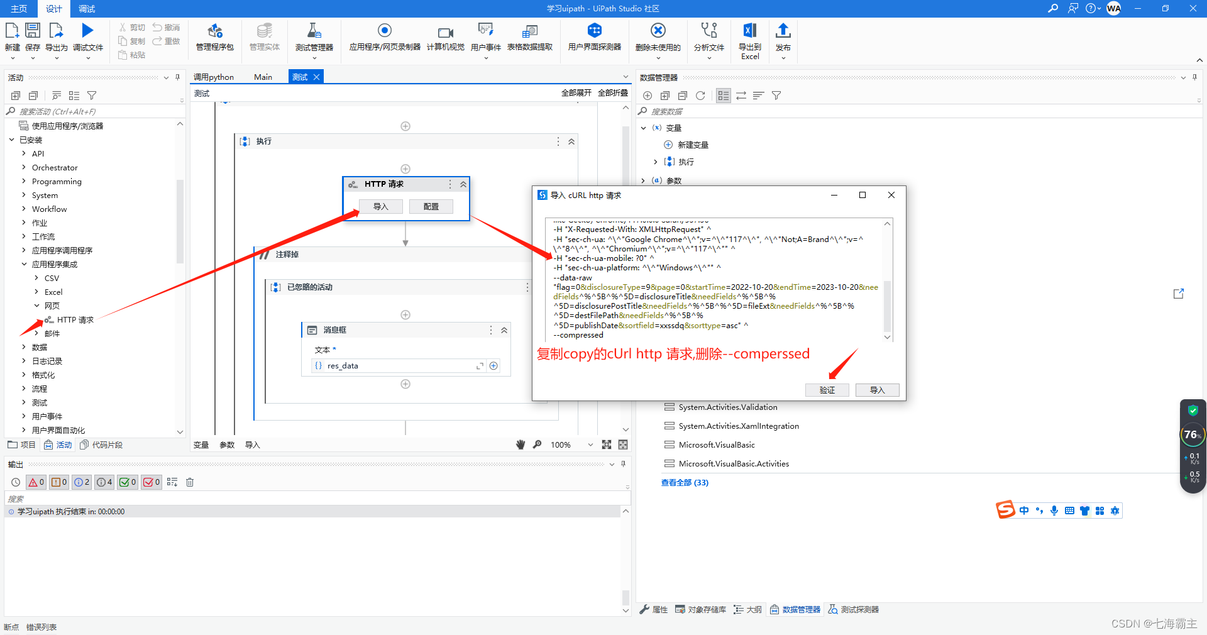Collapse the 消息框 activity card

[504, 330]
